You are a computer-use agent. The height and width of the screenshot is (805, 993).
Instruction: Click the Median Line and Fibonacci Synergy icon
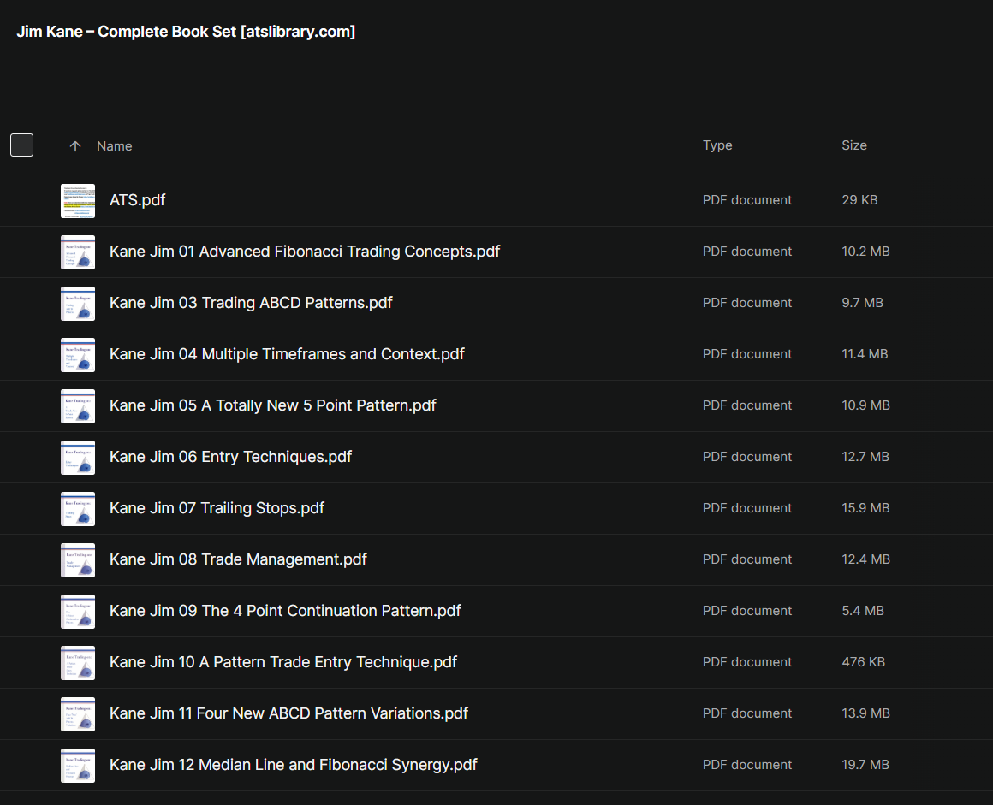[78, 765]
